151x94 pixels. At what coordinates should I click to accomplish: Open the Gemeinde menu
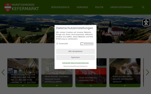(82, 7)
